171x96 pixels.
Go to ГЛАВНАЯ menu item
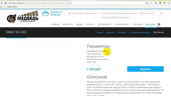click(55, 24)
